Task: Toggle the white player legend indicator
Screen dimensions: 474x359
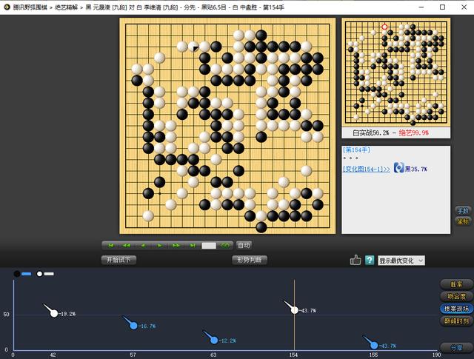Action: point(45,274)
